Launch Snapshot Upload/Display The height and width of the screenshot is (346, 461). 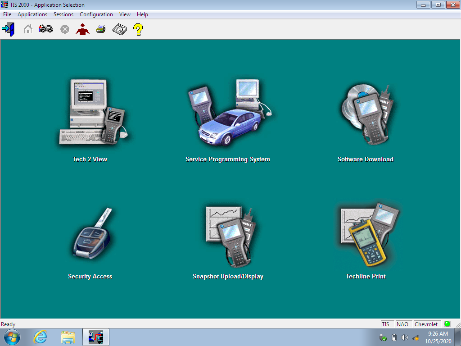pyautogui.click(x=227, y=234)
